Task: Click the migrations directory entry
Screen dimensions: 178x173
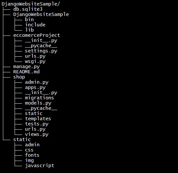Action: [39, 98]
